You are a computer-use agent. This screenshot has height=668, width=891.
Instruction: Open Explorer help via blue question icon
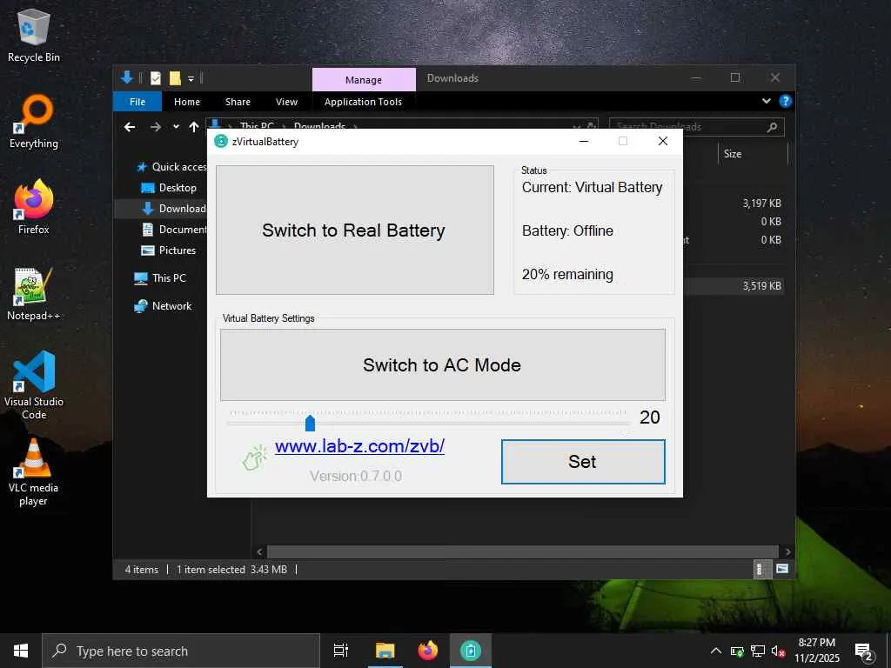tap(786, 101)
